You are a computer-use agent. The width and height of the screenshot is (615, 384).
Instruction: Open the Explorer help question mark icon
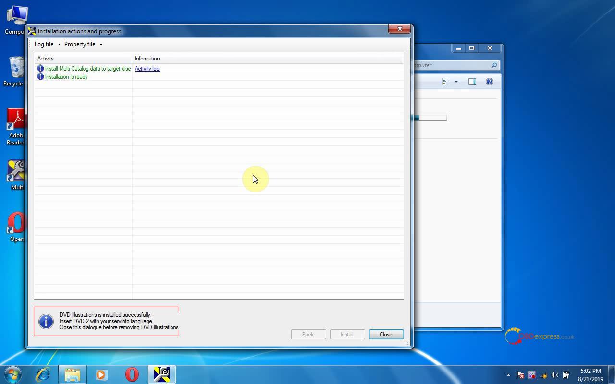(x=489, y=82)
